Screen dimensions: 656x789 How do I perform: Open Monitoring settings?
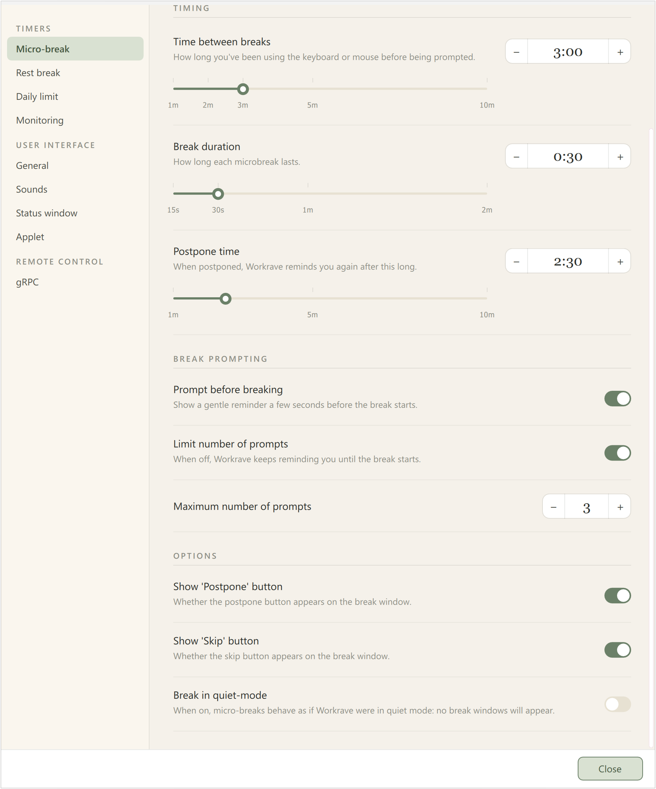click(x=75, y=120)
